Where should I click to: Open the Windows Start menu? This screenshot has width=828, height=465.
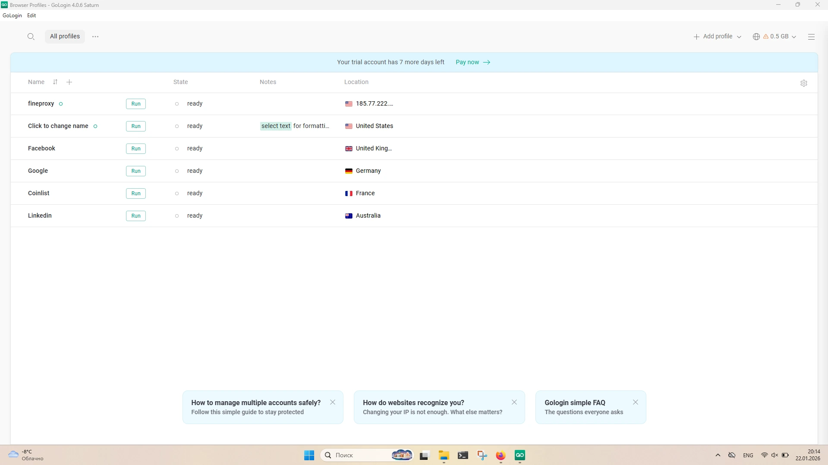309,455
